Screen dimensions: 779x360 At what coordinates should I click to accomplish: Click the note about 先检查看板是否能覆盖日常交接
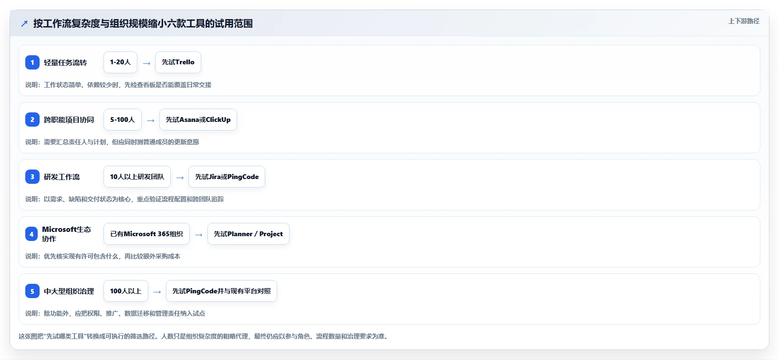coord(118,85)
